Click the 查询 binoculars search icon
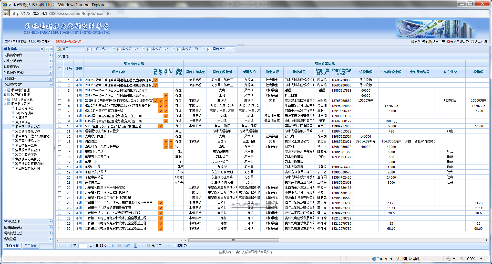 pos(60,57)
